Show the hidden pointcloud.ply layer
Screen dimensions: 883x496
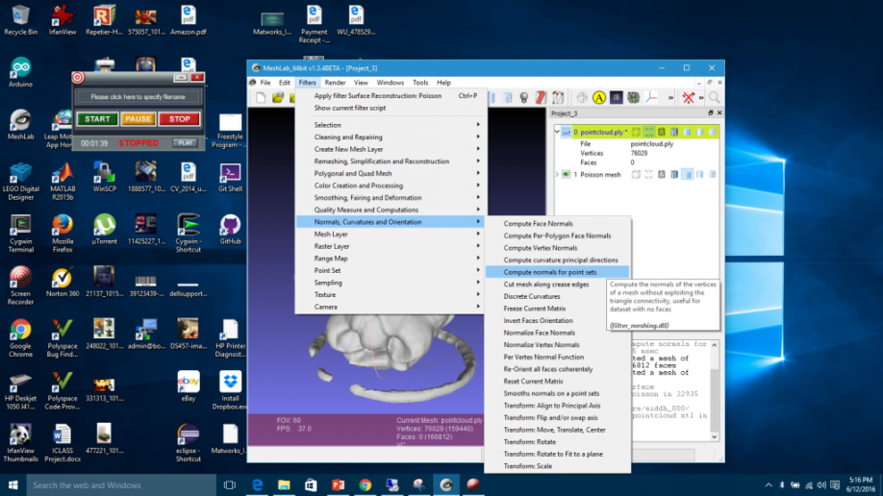pos(566,132)
